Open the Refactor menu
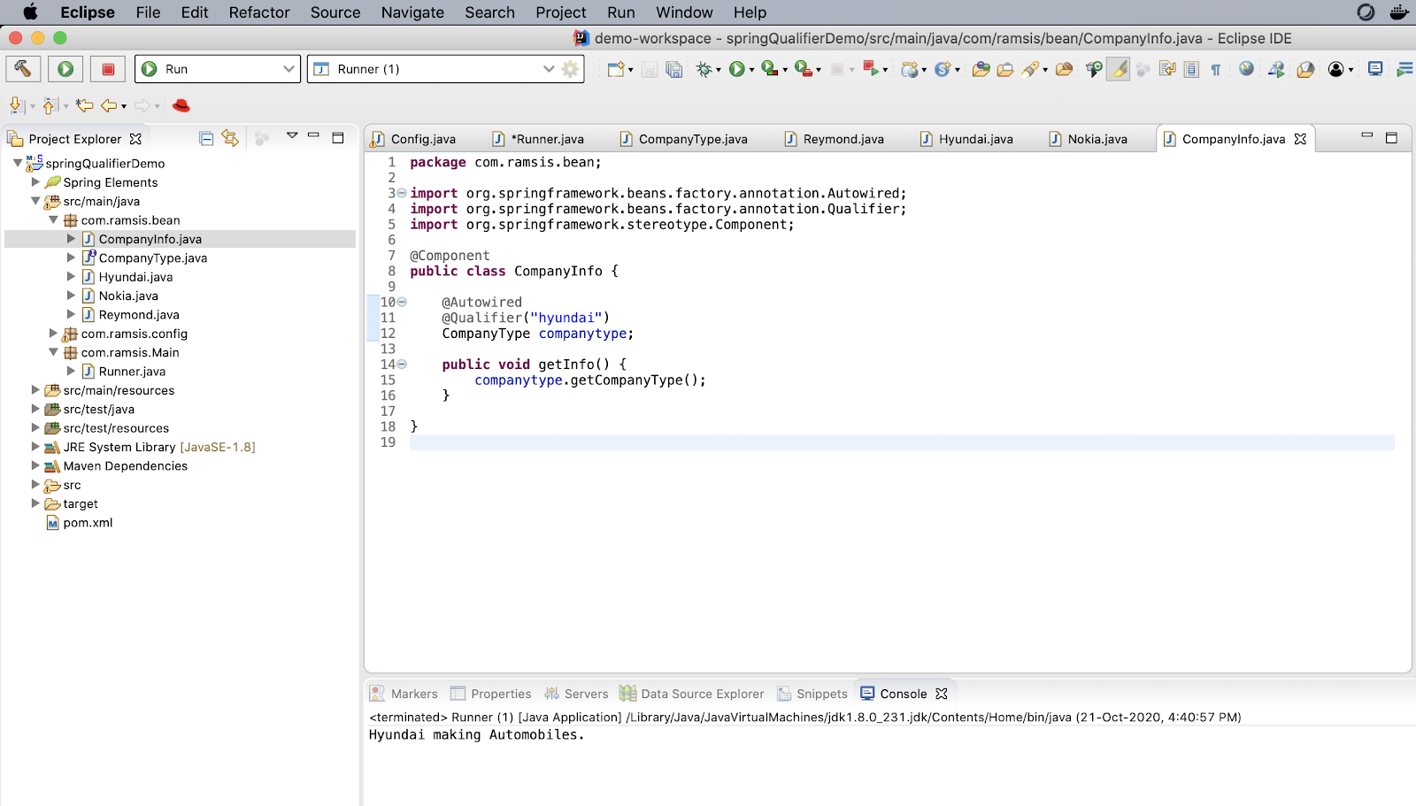This screenshot has width=1416, height=806. point(258,12)
